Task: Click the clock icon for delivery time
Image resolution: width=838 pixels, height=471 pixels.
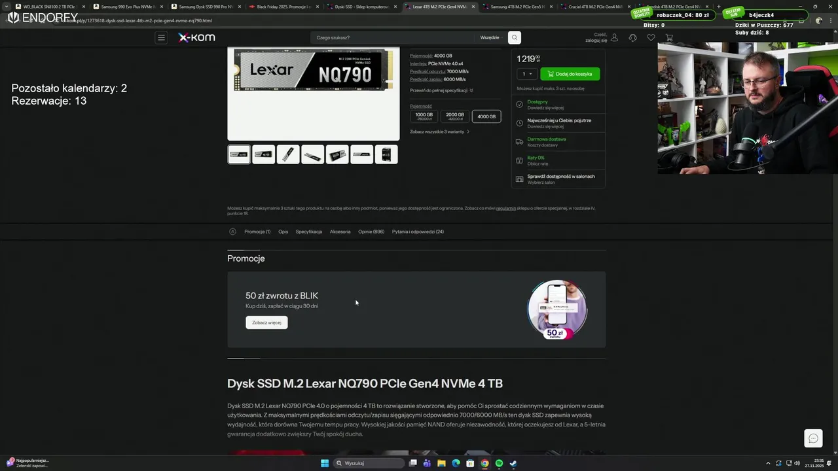Action: pyautogui.click(x=519, y=123)
